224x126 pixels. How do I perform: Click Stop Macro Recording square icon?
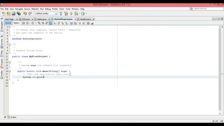pos(84,23)
